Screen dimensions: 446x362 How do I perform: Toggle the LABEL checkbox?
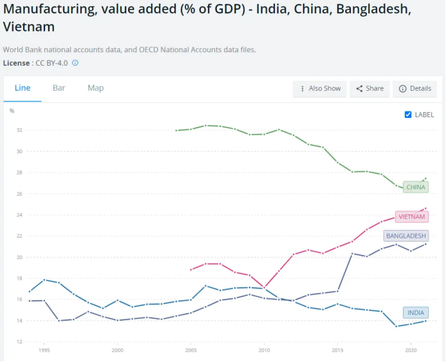tap(408, 115)
